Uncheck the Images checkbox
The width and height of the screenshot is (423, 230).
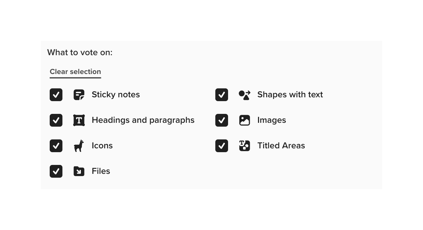(221, 120)
